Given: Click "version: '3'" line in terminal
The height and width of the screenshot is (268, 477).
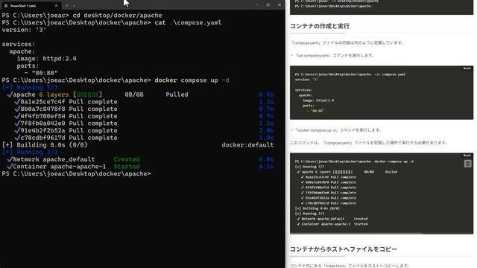Looking at the screenshot, I should 24,30.
